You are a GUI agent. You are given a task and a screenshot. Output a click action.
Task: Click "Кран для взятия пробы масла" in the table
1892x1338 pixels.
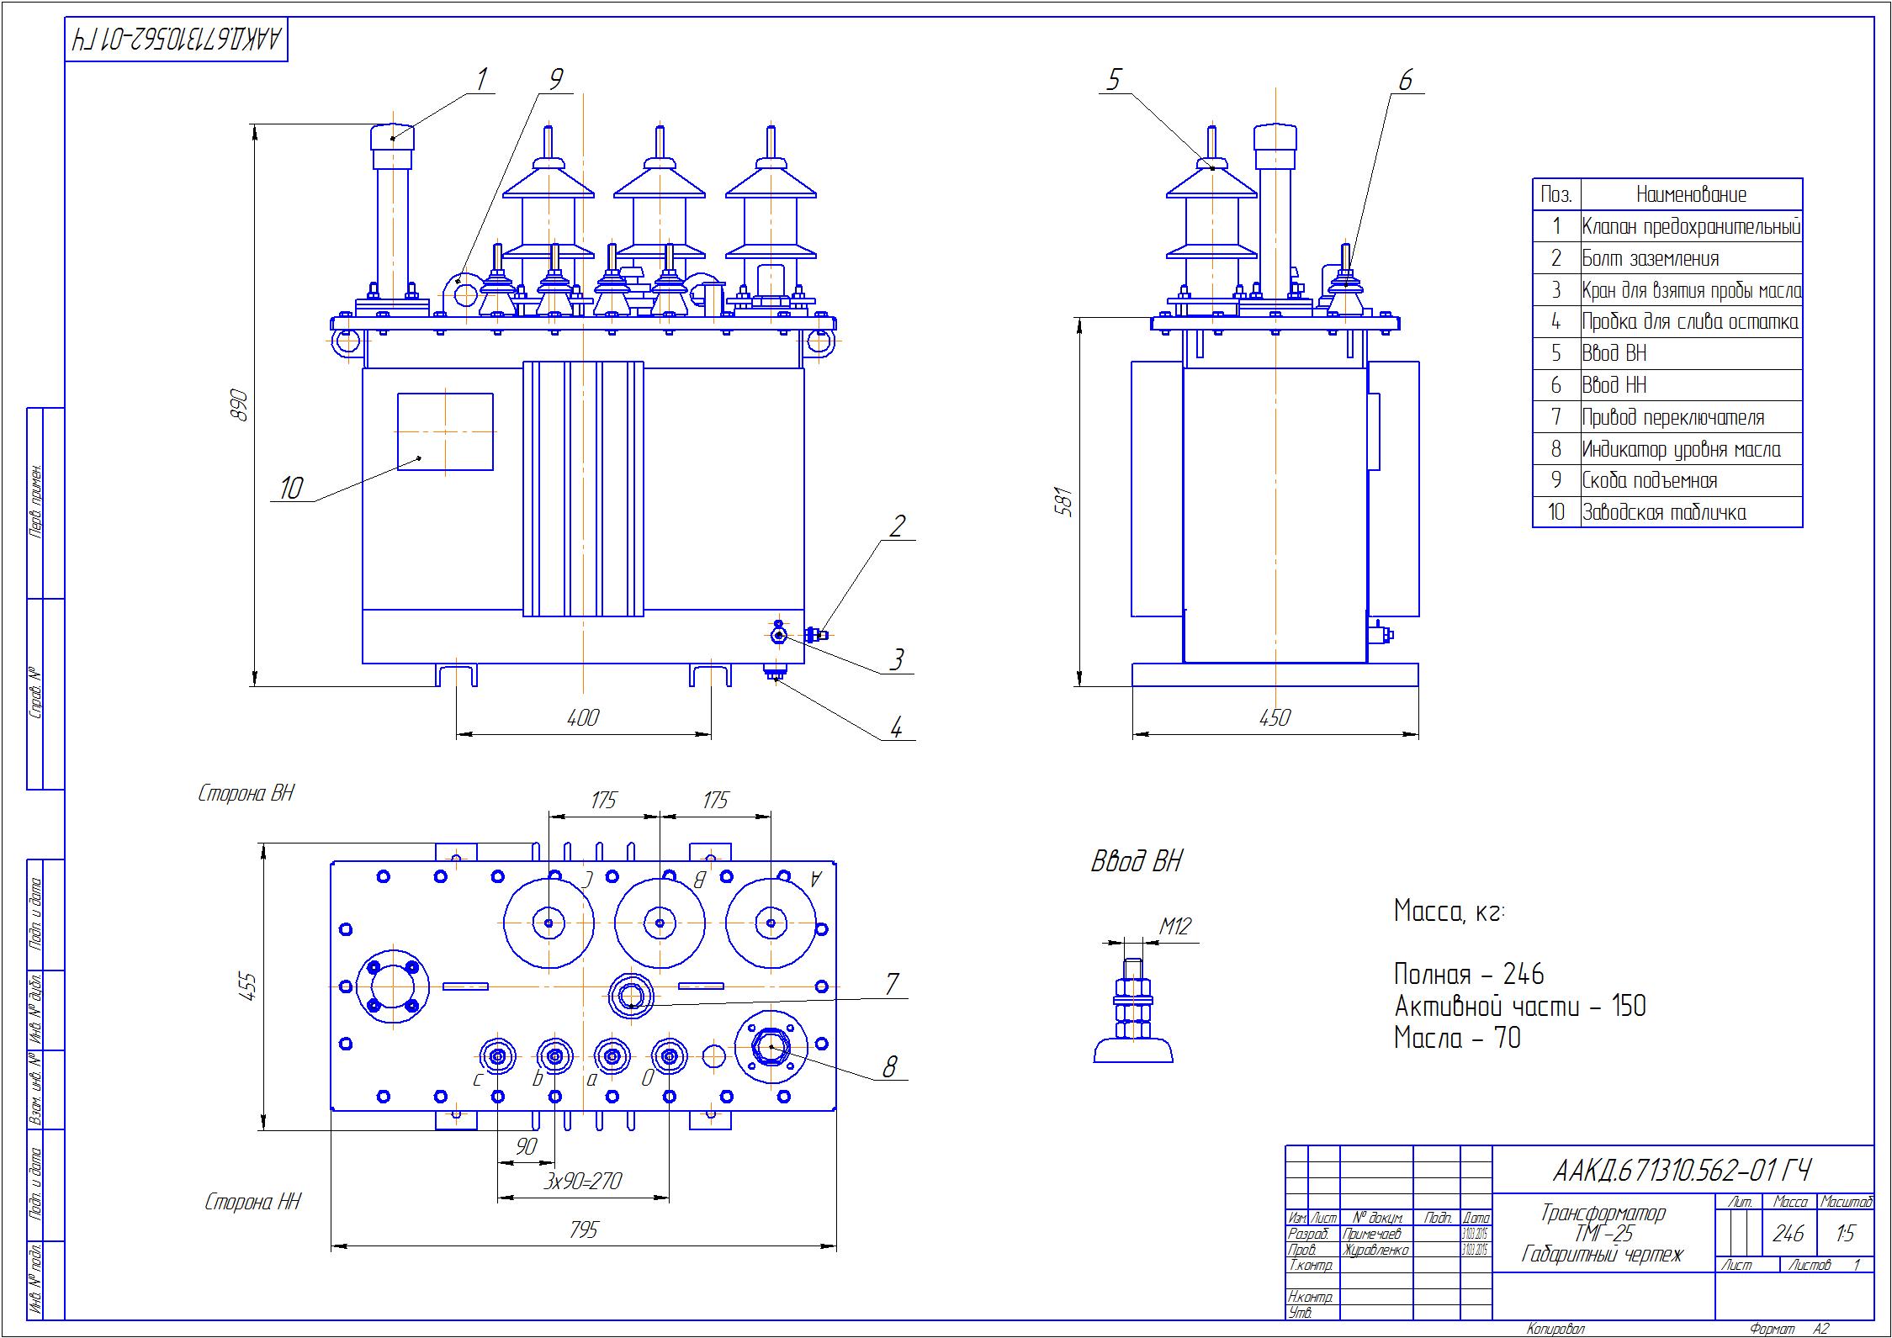tap(1667, 290)
